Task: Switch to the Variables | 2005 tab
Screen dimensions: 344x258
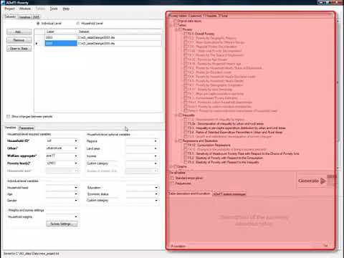Action: [29, 17]
